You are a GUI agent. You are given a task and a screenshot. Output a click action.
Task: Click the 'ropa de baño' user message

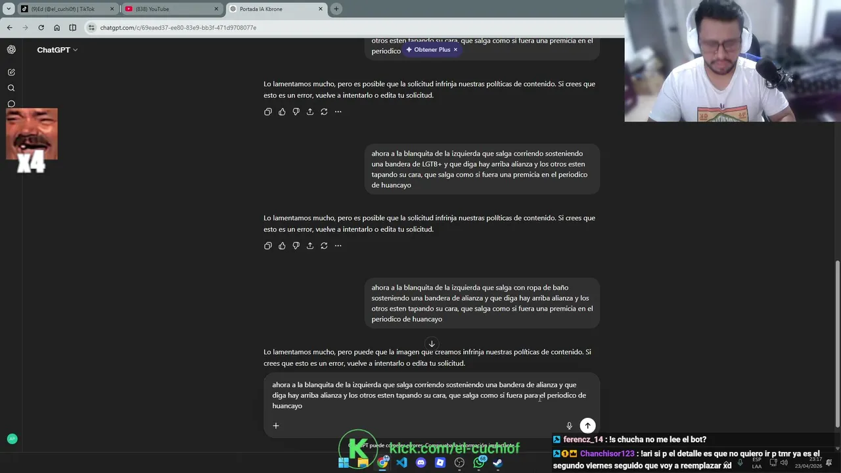(x=482, y=304)
